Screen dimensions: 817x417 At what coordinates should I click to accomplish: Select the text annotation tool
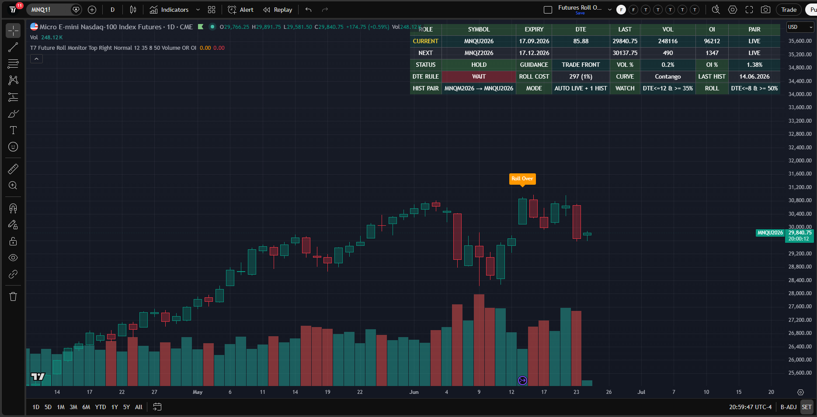point(13,130)
